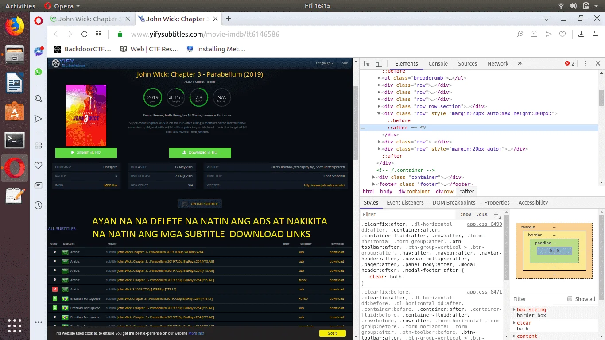Add page to bookmarks with address-bar heart
The image size is (605, 340).
[x=562, y=34]
